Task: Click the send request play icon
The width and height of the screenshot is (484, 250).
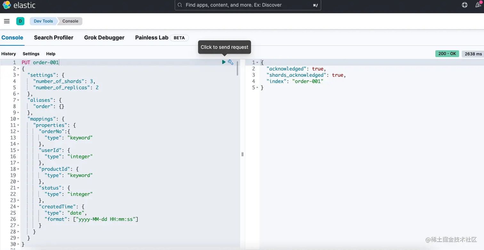Action: point(224,62)
